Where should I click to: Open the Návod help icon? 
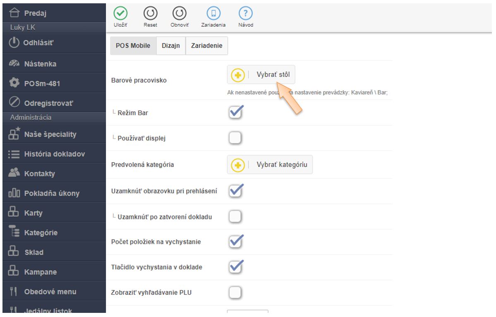click(245, 14)
